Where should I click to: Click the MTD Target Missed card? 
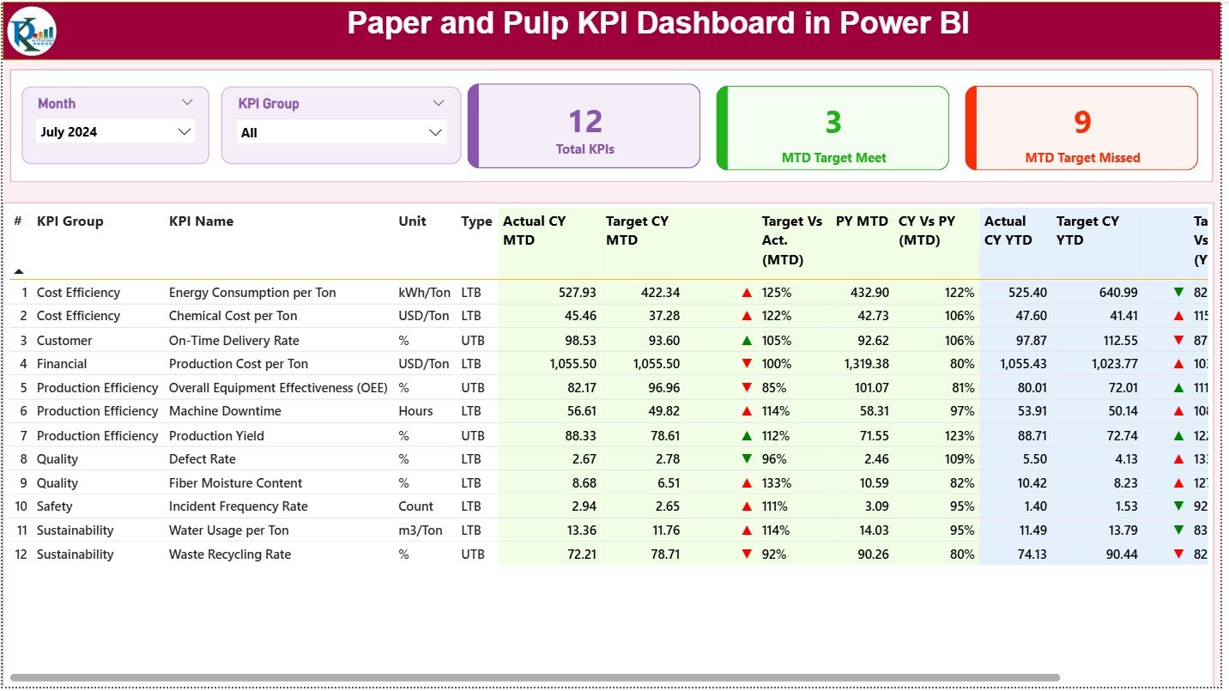tap(1081, 127)
